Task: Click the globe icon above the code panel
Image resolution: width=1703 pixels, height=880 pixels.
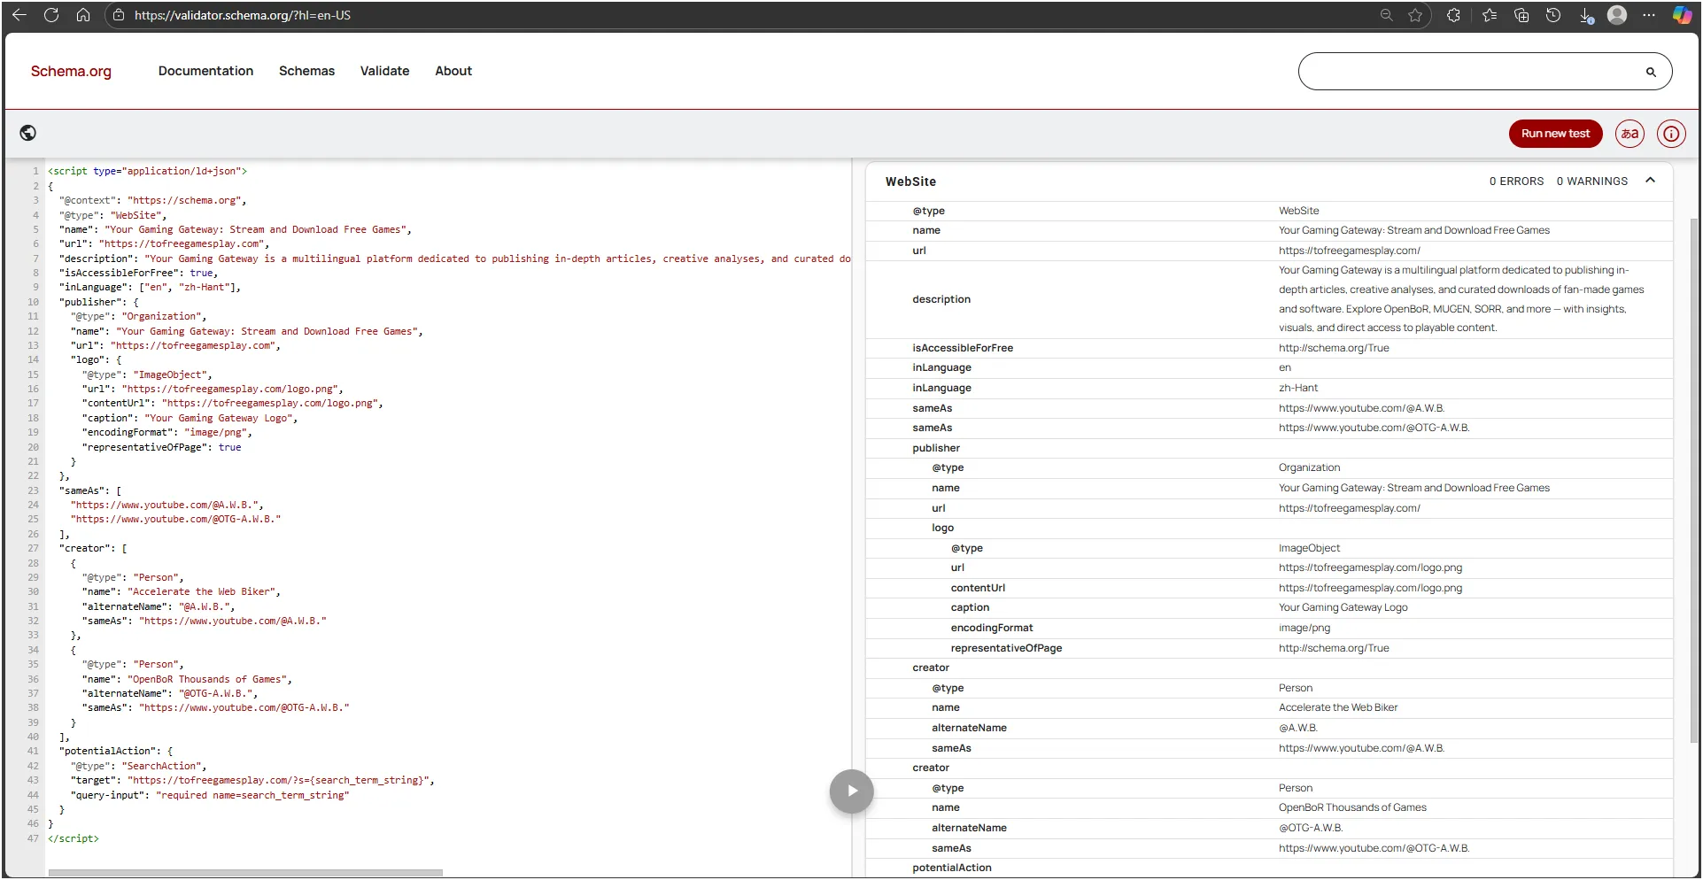Action: tap(27, 133)
